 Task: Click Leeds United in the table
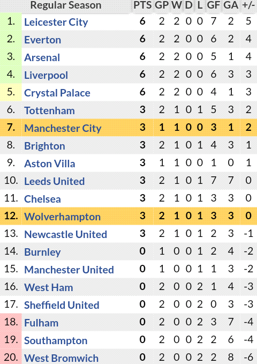(x=55, y=181)
